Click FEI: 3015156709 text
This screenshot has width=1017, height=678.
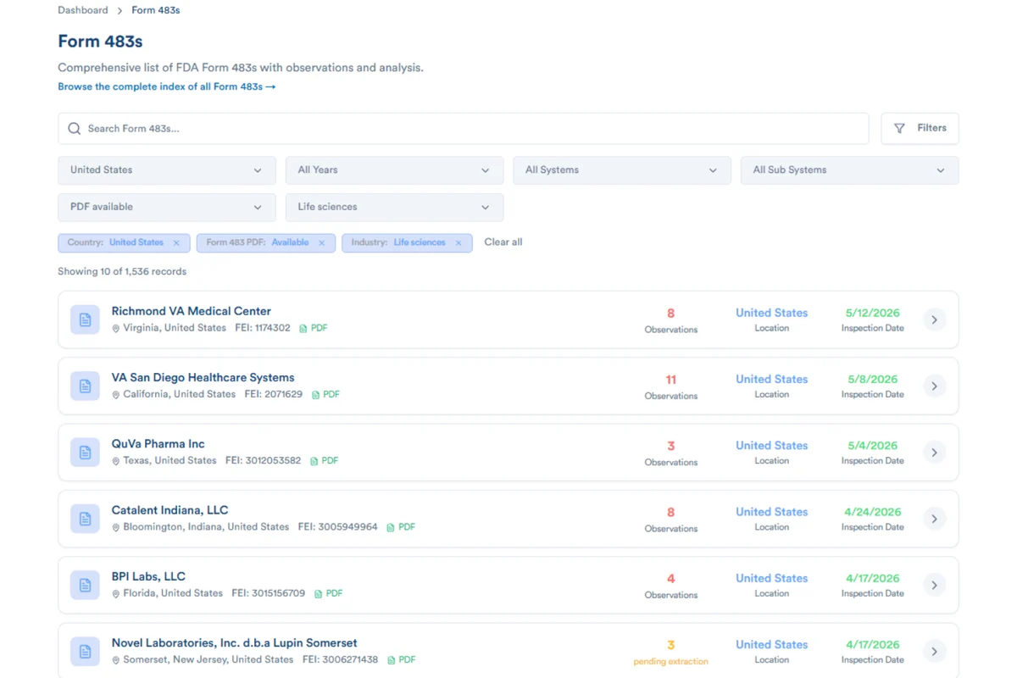269,593
